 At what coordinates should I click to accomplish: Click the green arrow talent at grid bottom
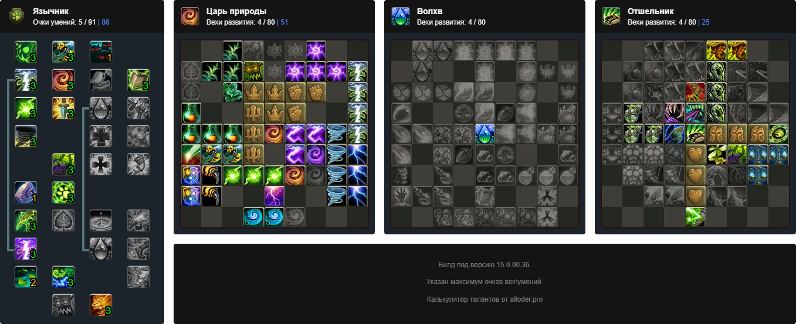[x=696, y=217]
